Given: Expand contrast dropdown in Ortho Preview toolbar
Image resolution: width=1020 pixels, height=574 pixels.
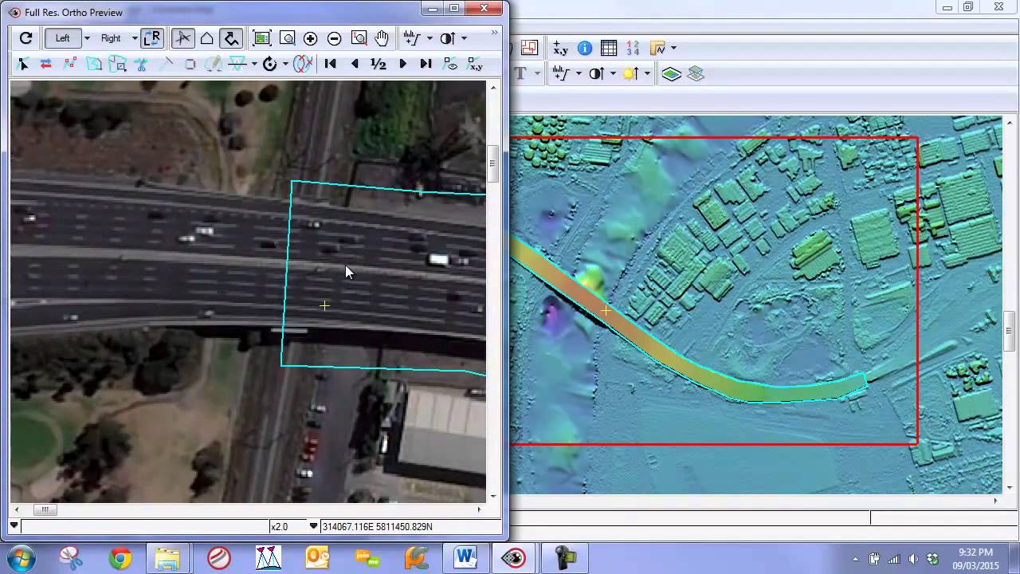Looking at the screenshot, I should pos(464,38).
